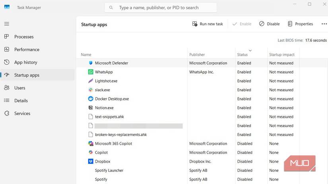The height and width of the screenshot is (184, 328).
Task: Click the App history clock icon
Action: click(7, 62)
